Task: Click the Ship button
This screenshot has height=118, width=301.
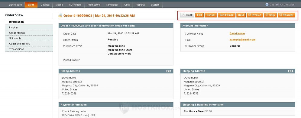Action: click(x=270, y=15)
